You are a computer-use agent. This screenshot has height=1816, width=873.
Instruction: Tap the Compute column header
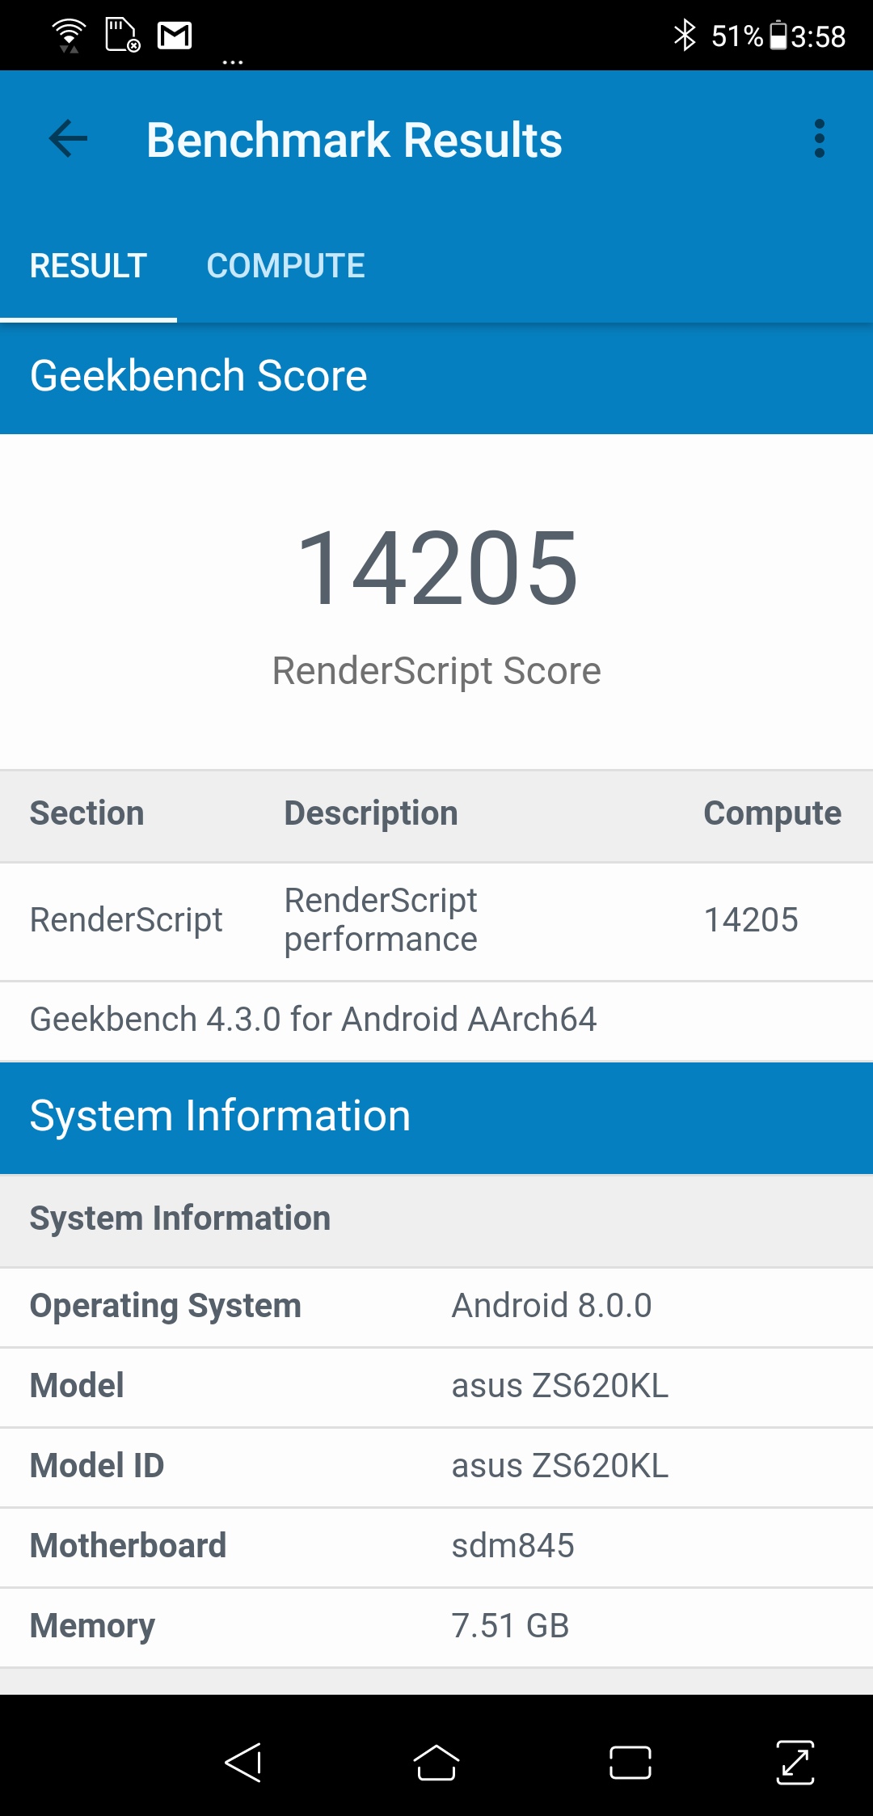click(772, 813)
